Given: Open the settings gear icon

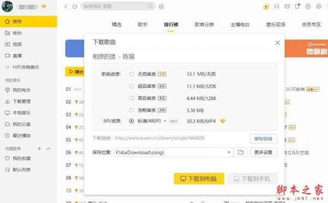Looking at the screenshot, I should (x=319, y=7).
